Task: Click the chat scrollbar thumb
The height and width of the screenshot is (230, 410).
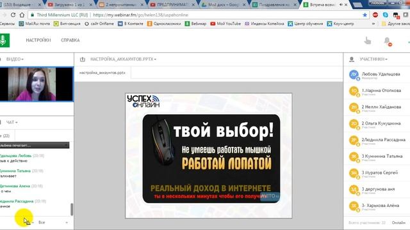Action: pyautogui.click(x=72, y=209)
